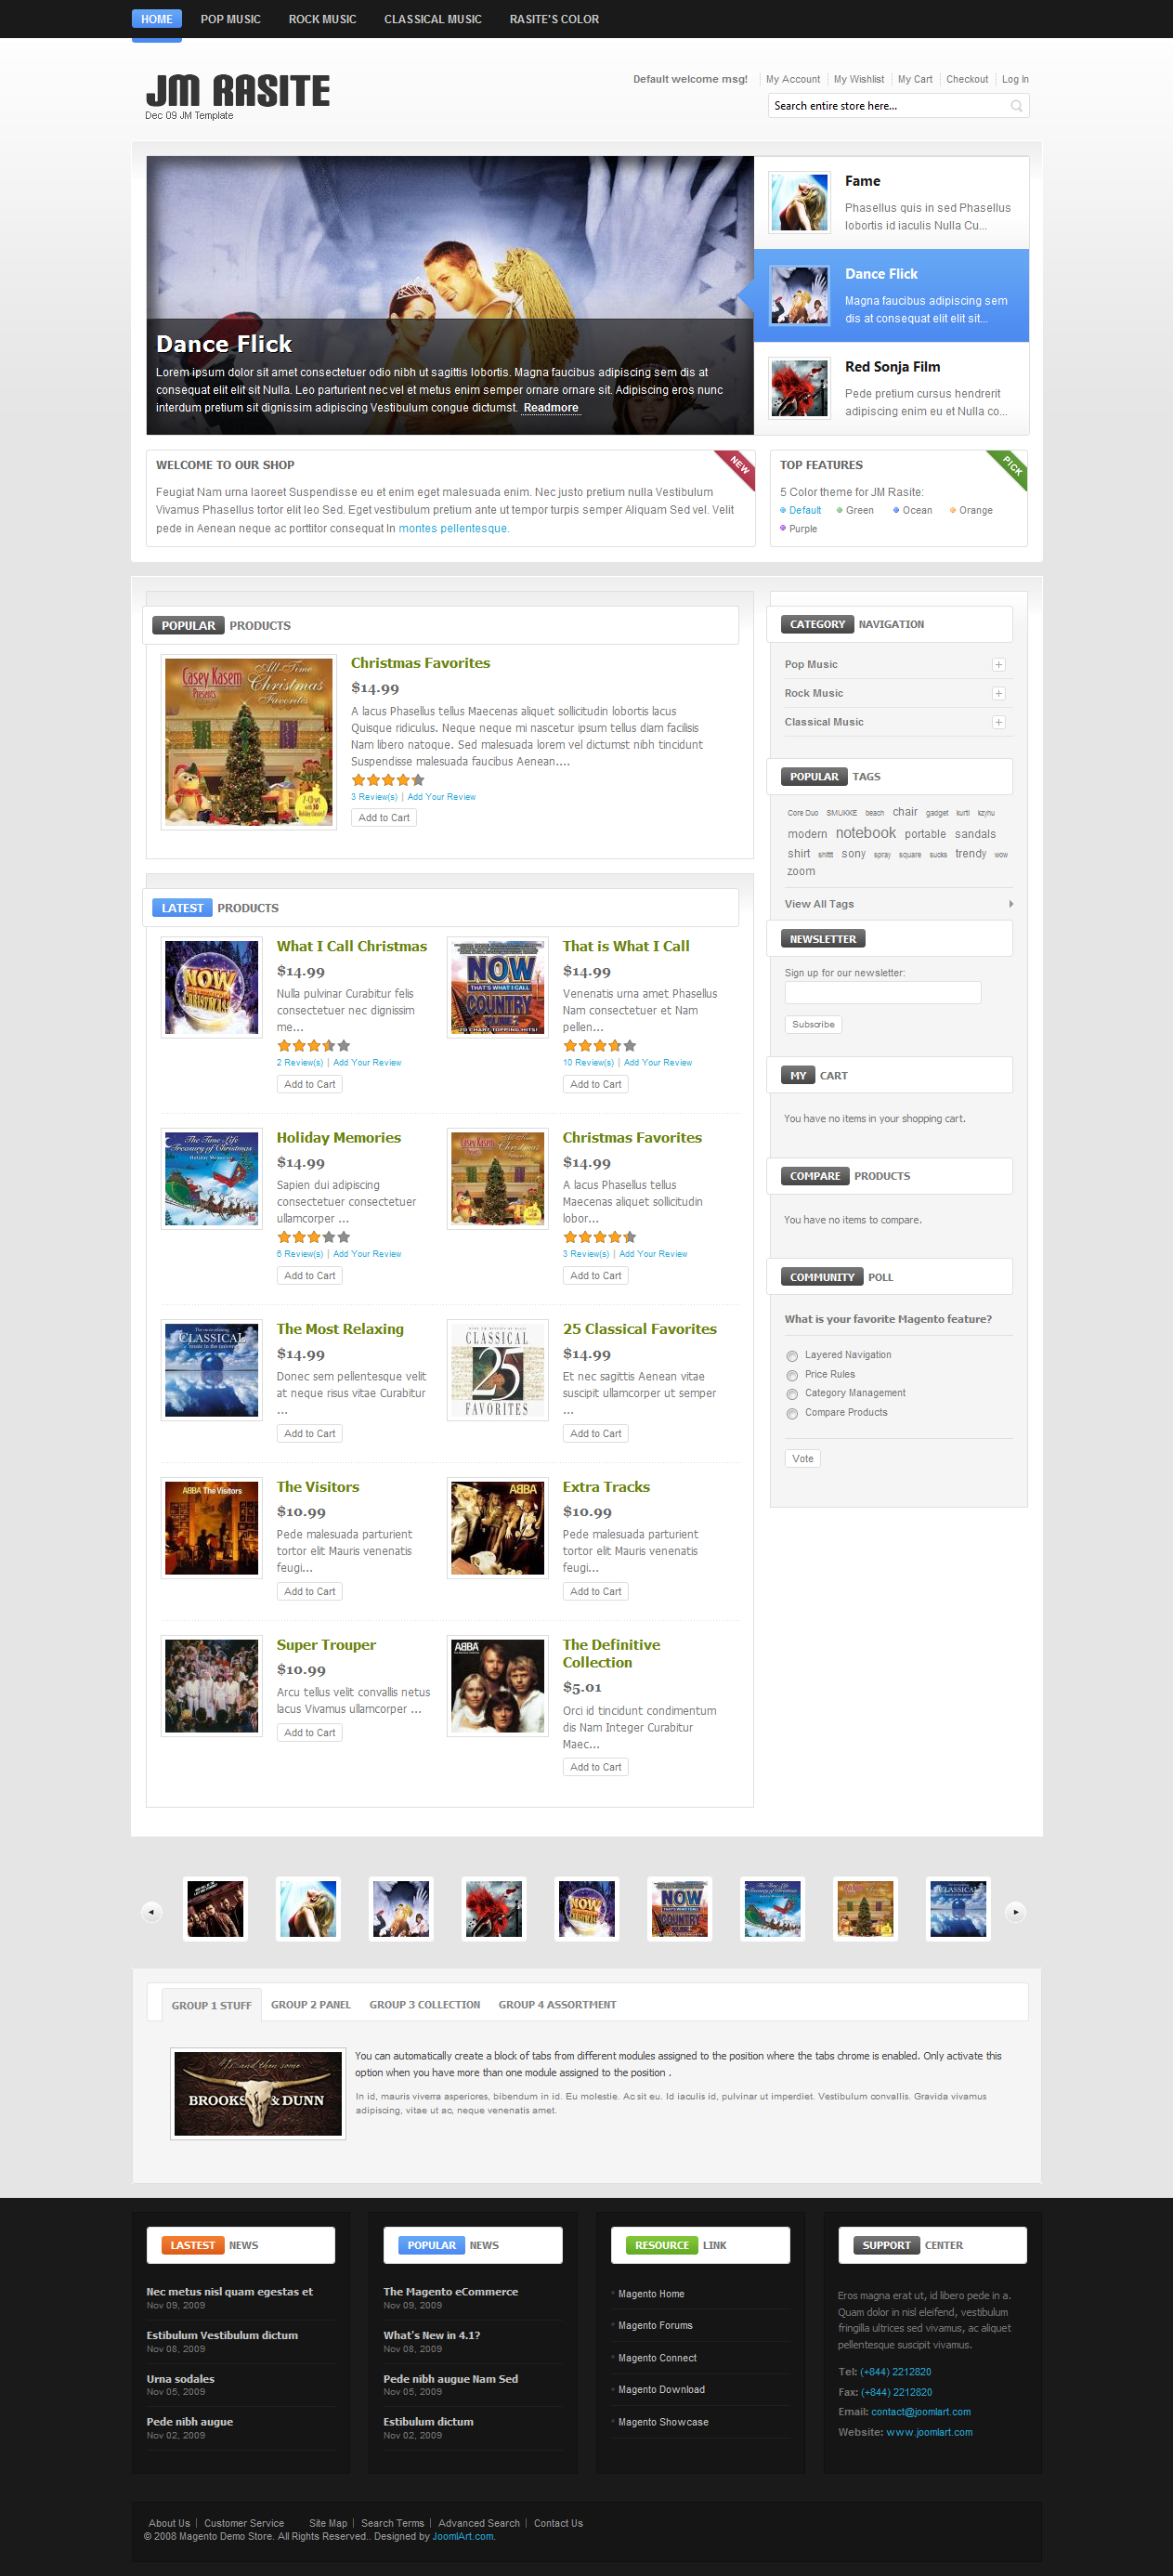Click the Brooks & Dunn album image

258,2093
